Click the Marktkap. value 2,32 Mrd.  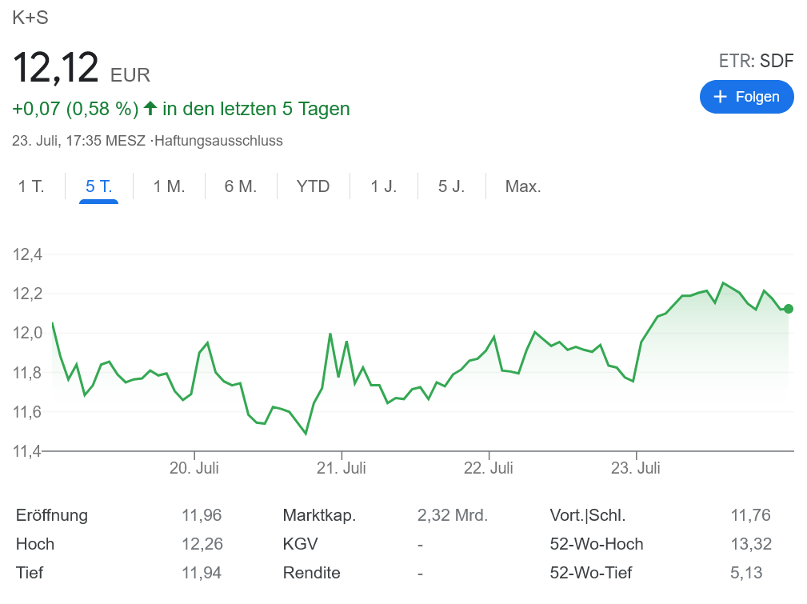coord(453,515)
